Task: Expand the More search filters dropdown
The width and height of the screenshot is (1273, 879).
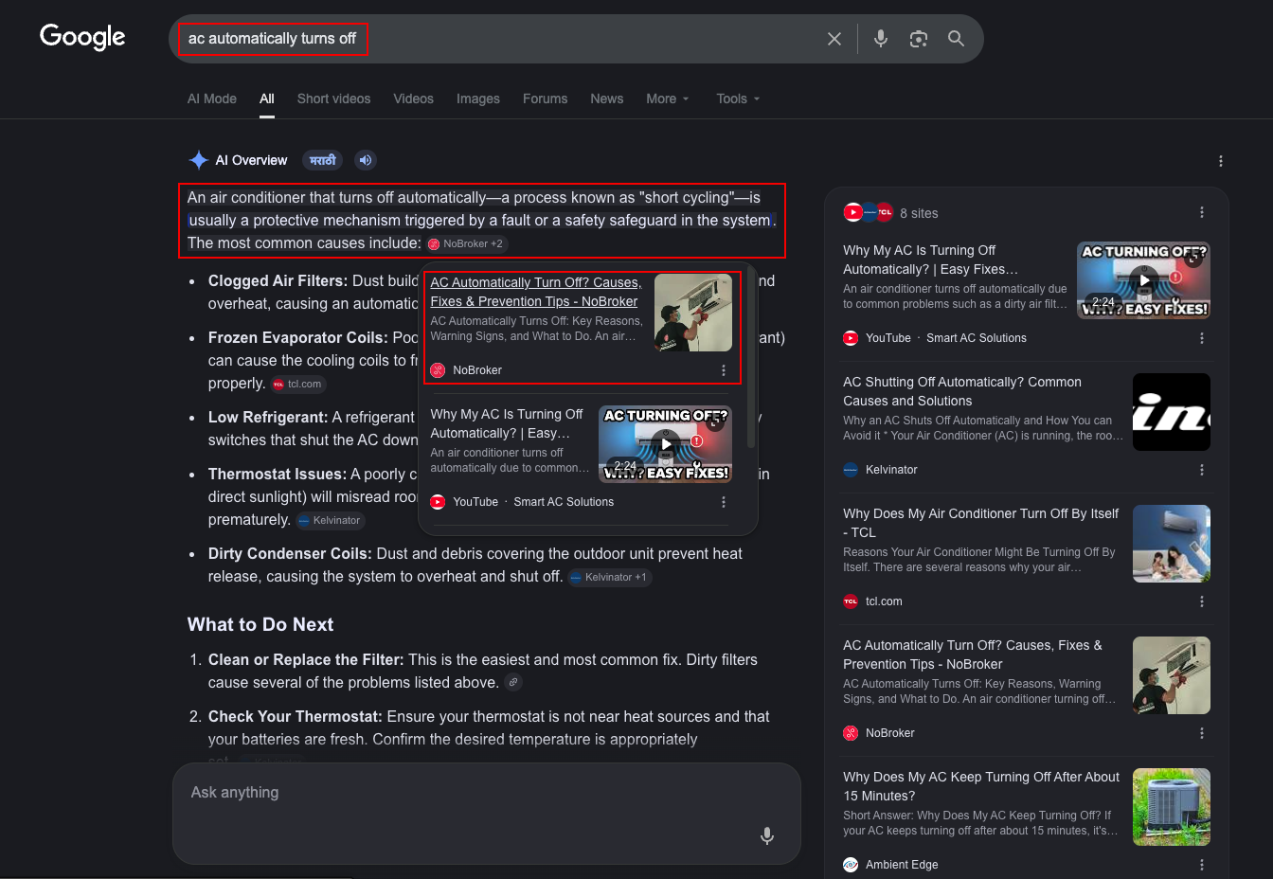Action: [x=668, y=99]
